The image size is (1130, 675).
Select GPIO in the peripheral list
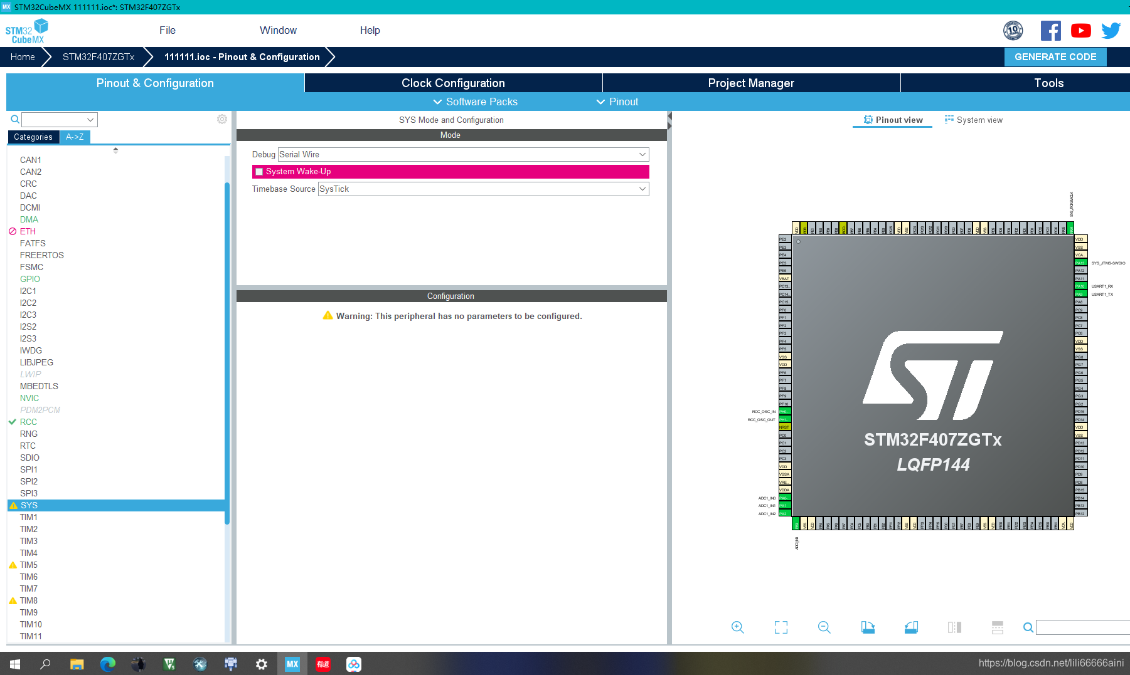click(x=29, y=279)
